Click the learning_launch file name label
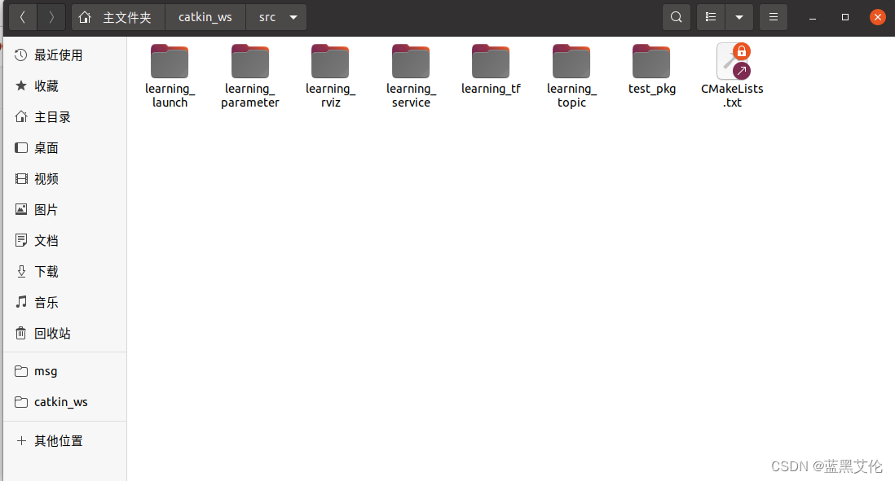The width and height of the screenshot is (895, 481). (x=170, y=96)
